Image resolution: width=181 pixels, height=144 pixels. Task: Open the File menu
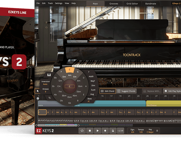pos(38,3)
